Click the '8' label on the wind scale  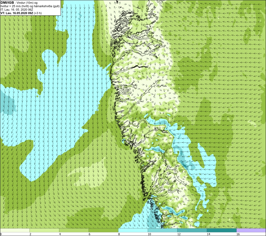[119, 234]
